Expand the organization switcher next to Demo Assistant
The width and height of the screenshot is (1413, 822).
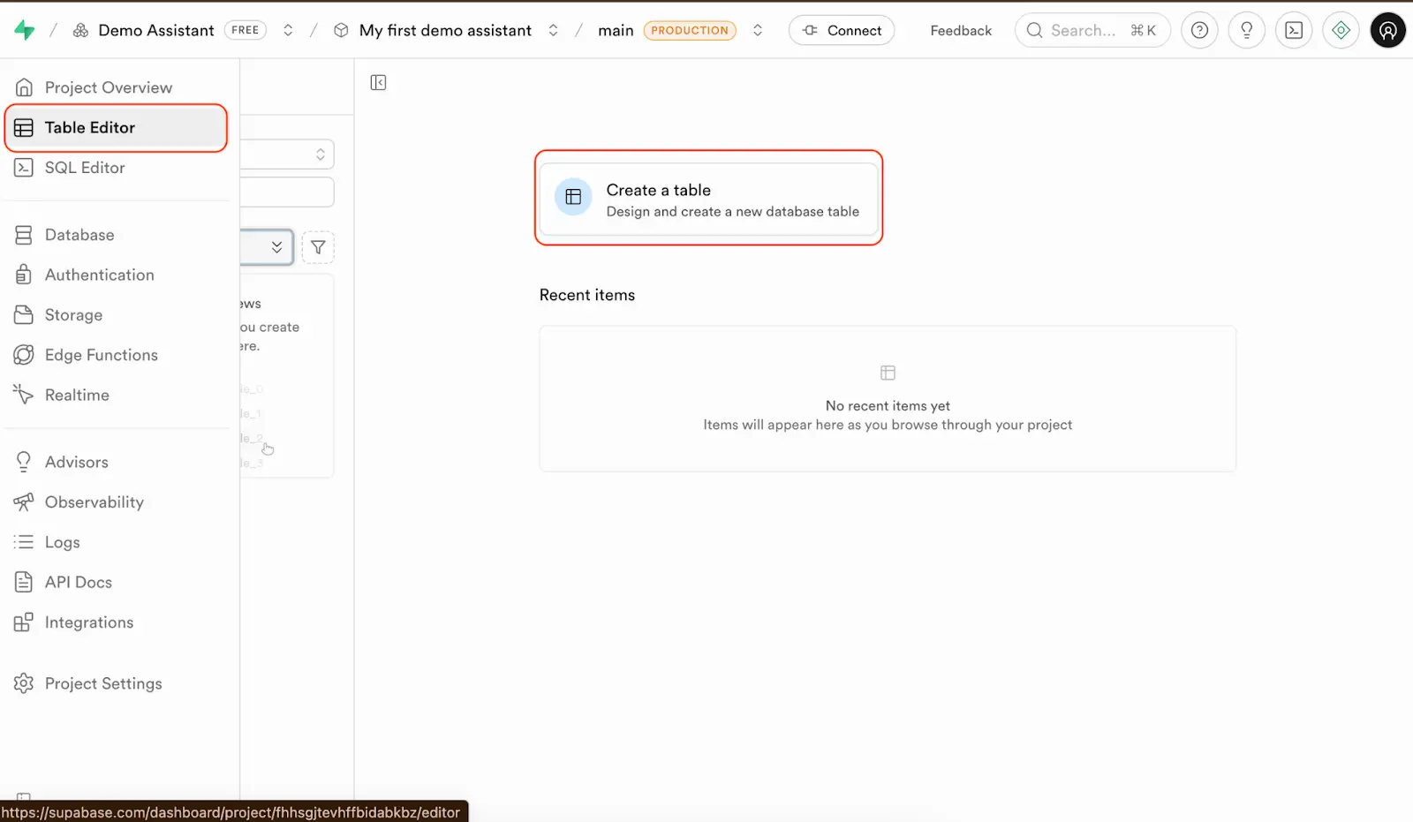pyautogui.click(x=288, y=29)
